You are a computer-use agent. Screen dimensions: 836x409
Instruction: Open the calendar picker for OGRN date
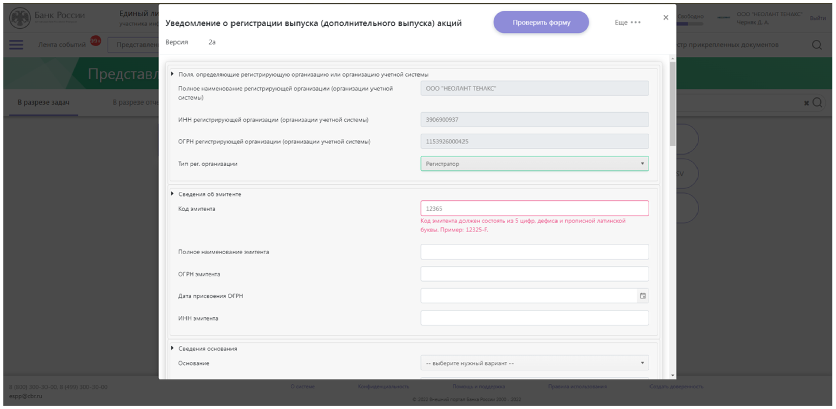pos(642,296)
